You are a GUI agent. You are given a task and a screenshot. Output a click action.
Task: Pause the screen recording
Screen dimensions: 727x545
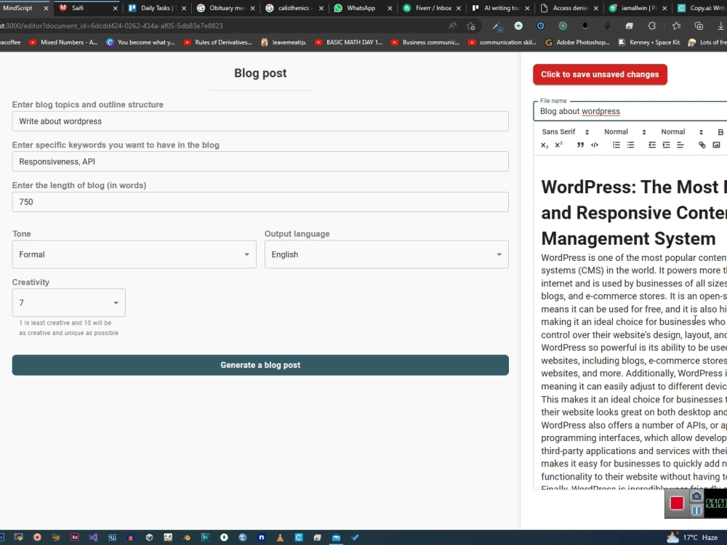pyautogui.click(x=696, y=511)
